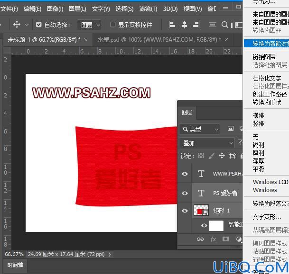Viewport: 289px width, 274px height.
Task: Click the align right edges icon
Action: coord(196,25)
